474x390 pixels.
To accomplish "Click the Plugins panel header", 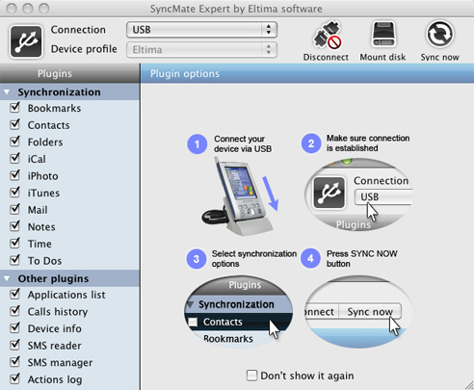I will (69, 73).
